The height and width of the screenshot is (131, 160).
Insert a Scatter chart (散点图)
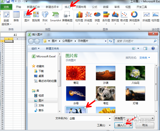pos(124,18)
